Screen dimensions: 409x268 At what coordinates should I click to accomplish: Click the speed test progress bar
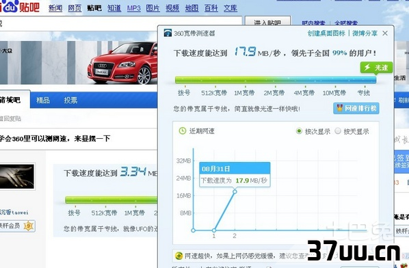(x=276, y=80)
